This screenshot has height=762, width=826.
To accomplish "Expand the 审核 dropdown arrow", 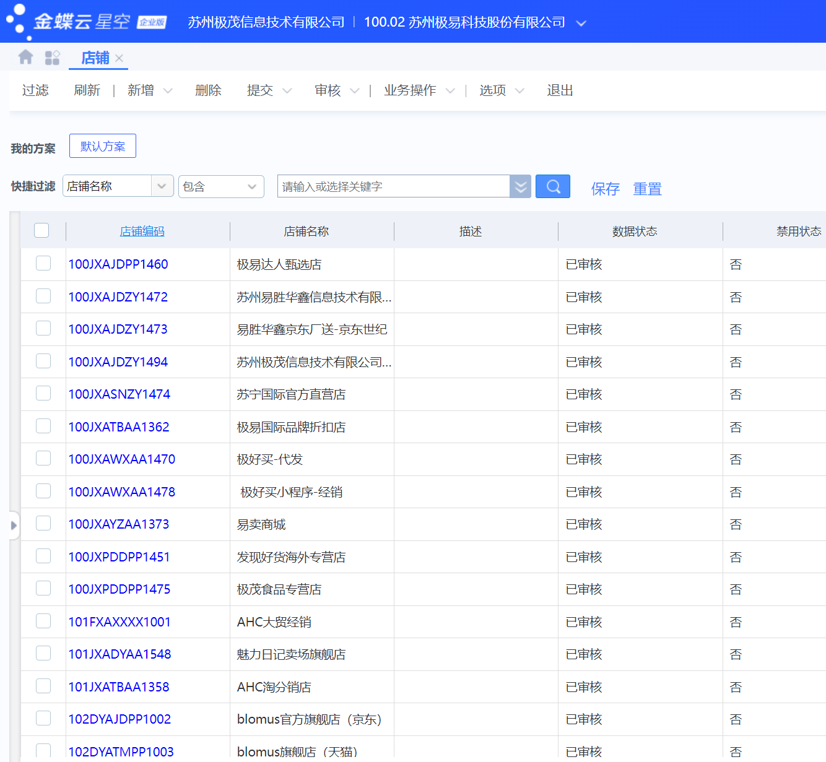I will click(355, 91).
